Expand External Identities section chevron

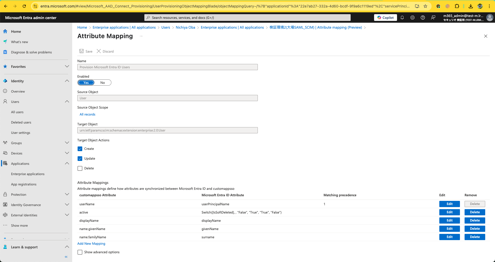67,215
